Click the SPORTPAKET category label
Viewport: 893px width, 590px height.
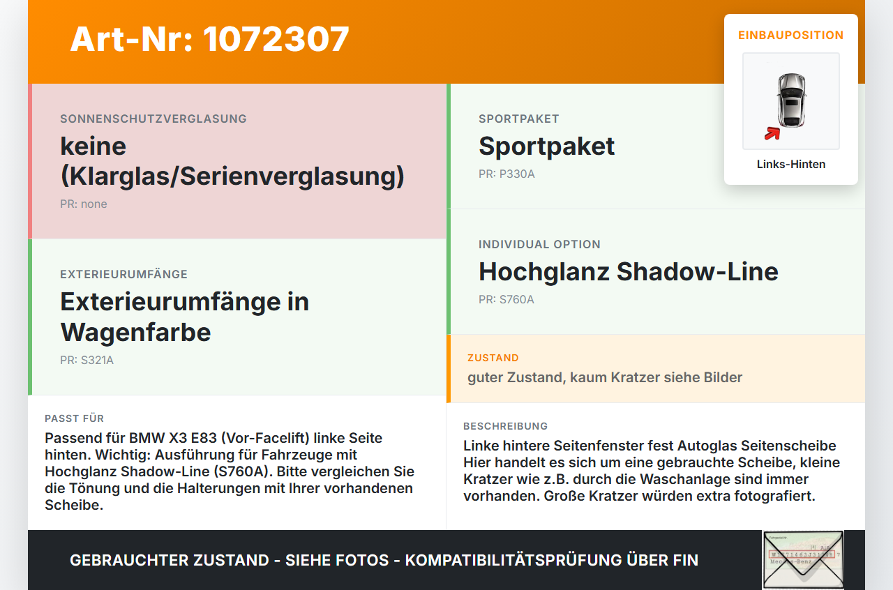519,119
